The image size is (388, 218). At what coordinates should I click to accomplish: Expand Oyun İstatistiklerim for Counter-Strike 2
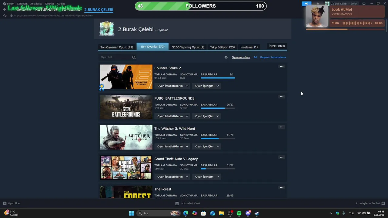coord(172,86)
